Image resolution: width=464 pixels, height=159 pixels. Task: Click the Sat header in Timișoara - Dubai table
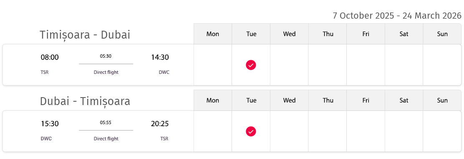(x=404, y=34)
